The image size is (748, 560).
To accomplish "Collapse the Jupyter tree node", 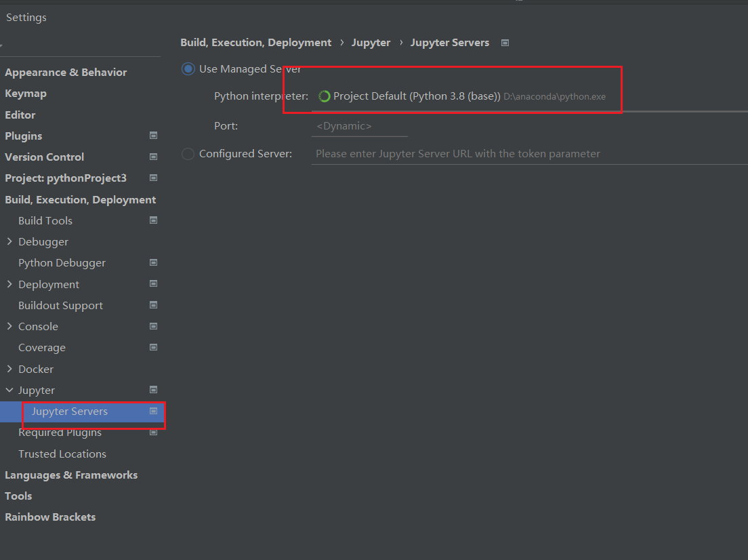I will [9, 390].
